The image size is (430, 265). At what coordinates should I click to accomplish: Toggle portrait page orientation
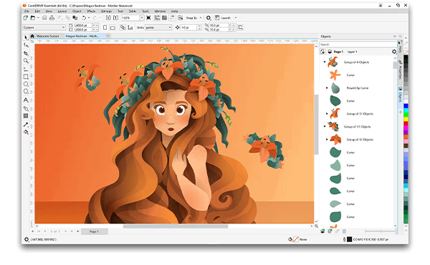coord(105,27)
